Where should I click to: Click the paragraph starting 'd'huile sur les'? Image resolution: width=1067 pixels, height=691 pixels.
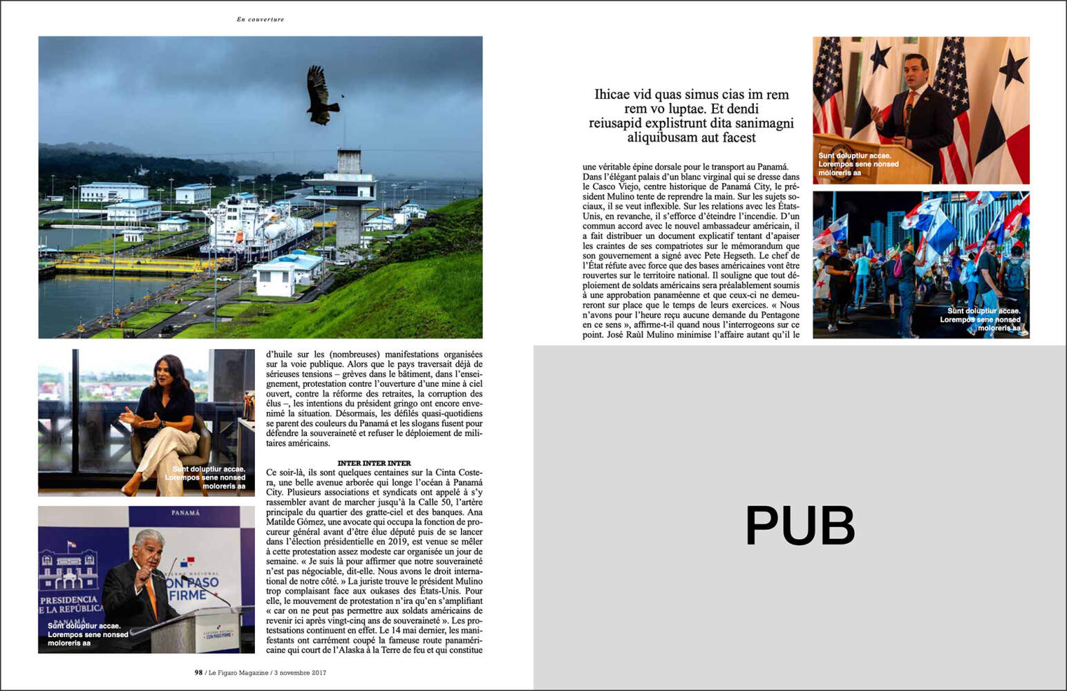pos(374,399)
